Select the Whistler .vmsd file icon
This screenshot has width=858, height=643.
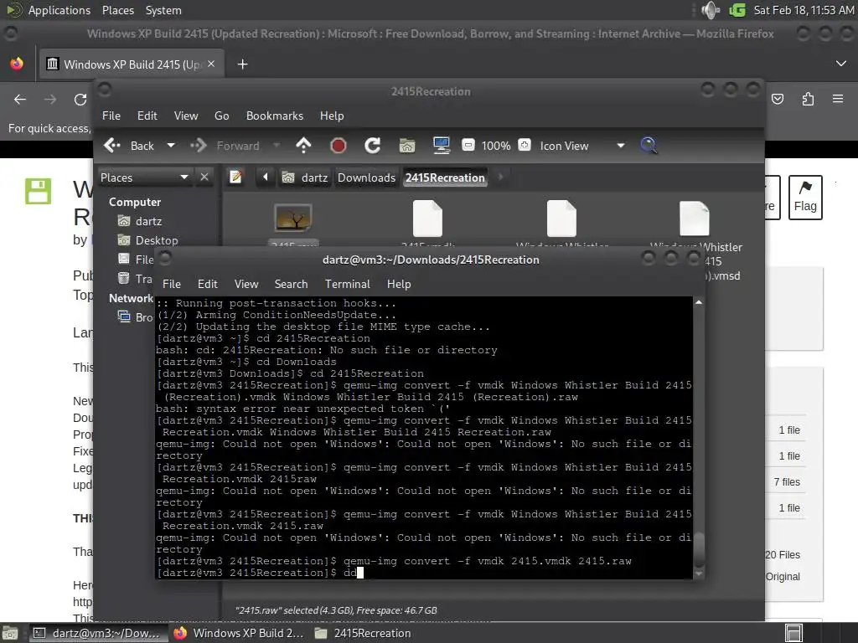pos(695,219)
